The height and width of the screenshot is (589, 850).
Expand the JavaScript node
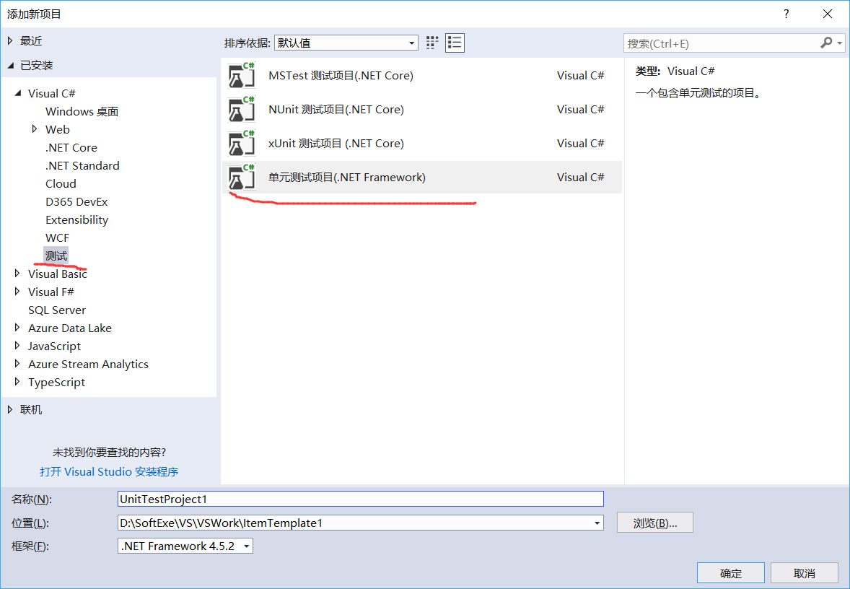click(x=17, y=346)
